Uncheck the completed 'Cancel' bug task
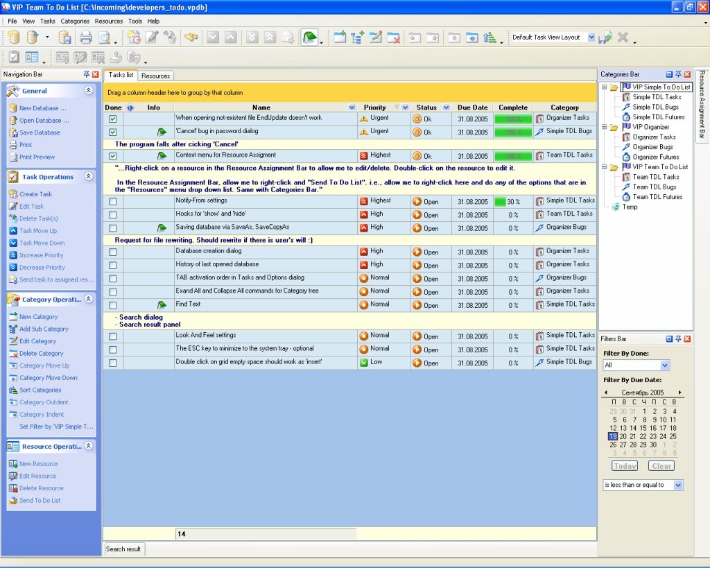710x568 pixels. [x=112, y=132]
